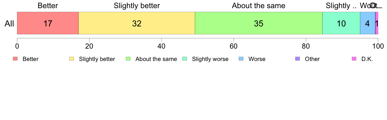This screenshot has width=387, height=120.
Task: Click the yellow Slightly better legend swatch
Action: [72, 59]
